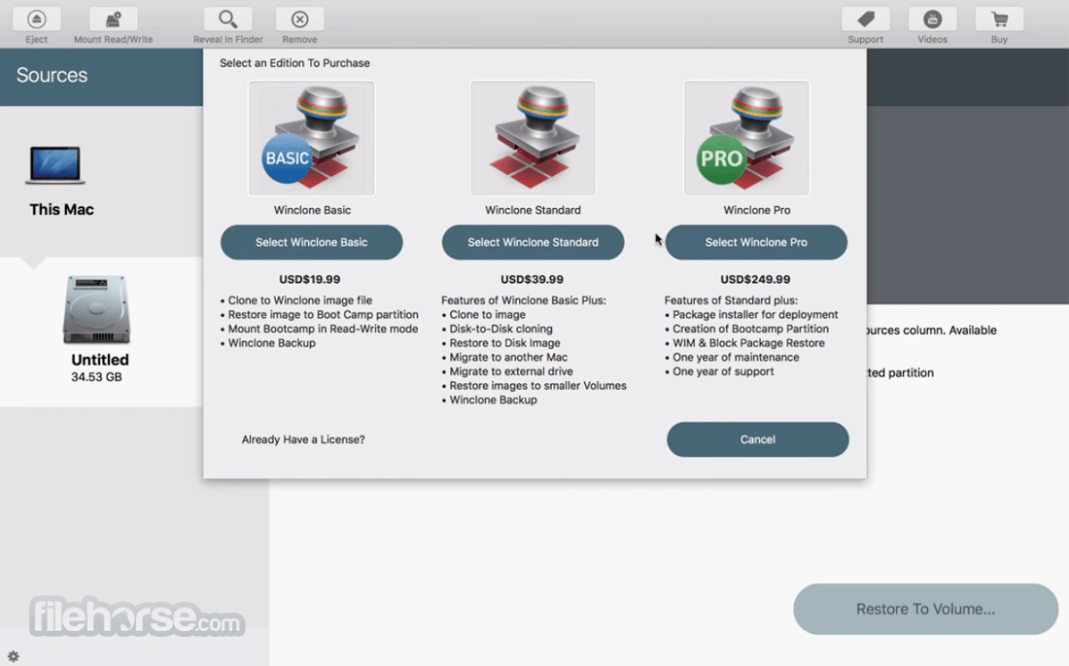Open Support from the toolbar
The image size is (1069, 666).
(x=865, y=19)
